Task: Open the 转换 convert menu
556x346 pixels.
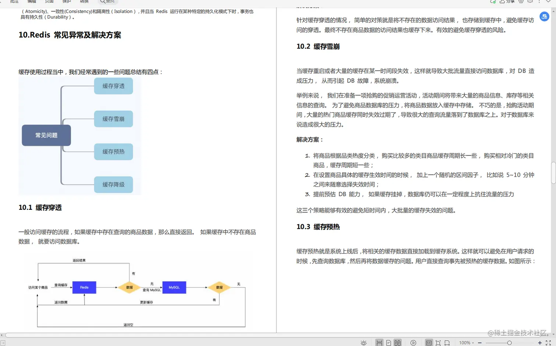Action: [84, 1]
